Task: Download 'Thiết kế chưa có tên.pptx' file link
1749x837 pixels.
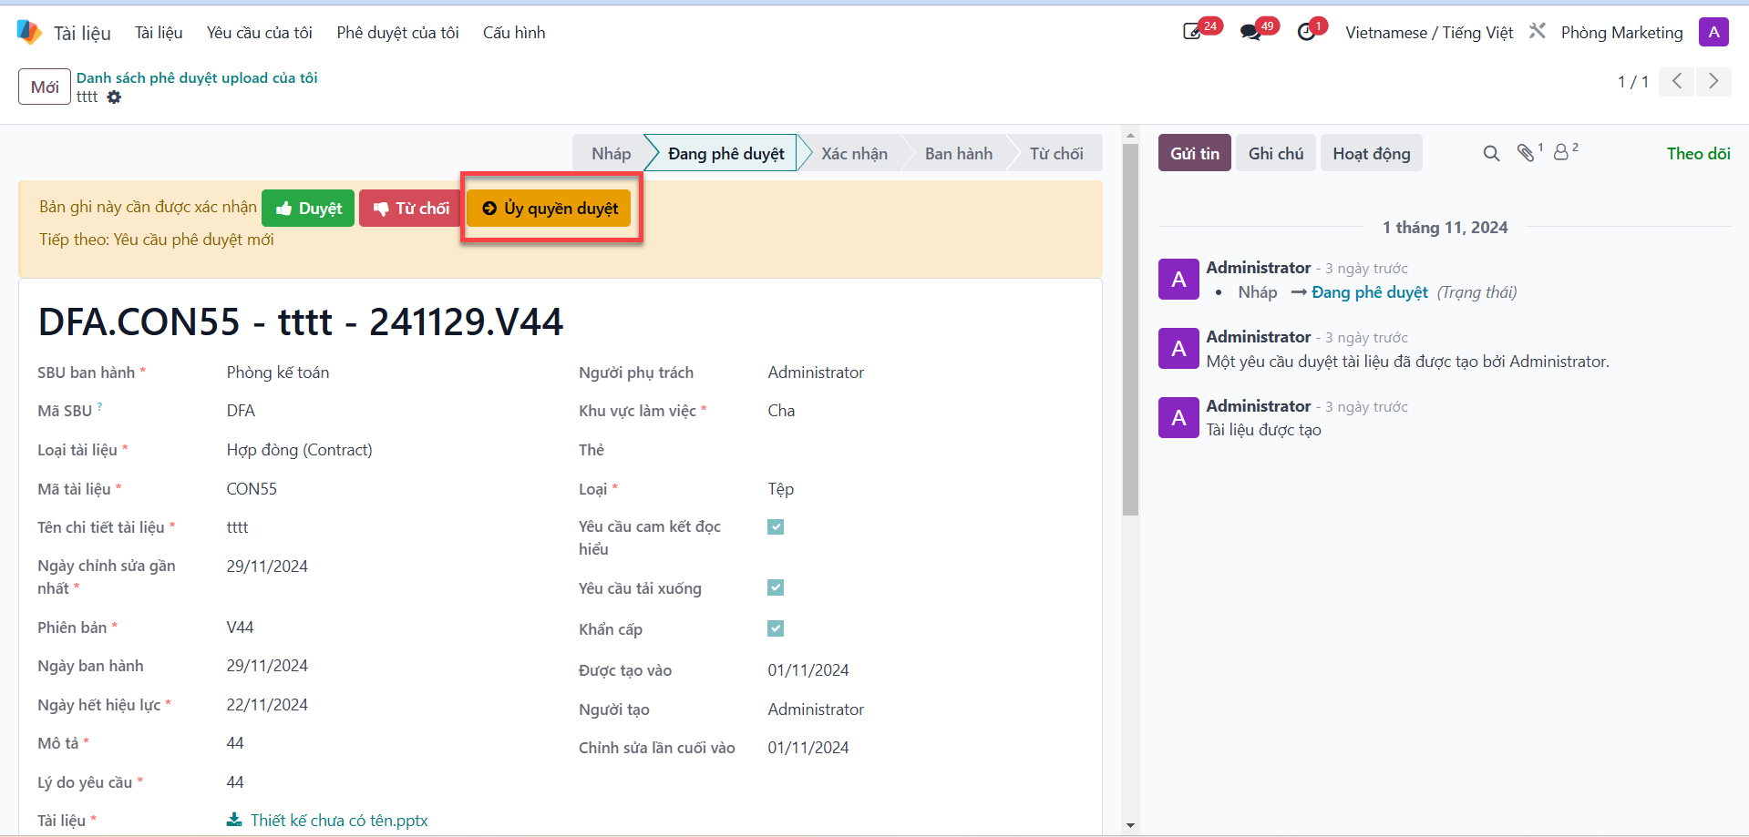Action: 339,820
